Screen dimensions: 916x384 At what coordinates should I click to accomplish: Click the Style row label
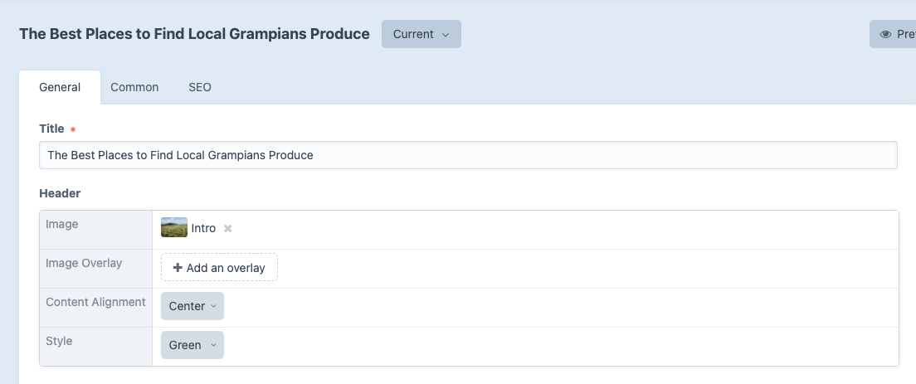tap(59, 341)
